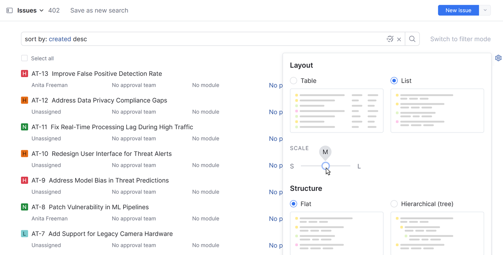
Task: Choose the Flat structure radio button
Action: [294, 204]
